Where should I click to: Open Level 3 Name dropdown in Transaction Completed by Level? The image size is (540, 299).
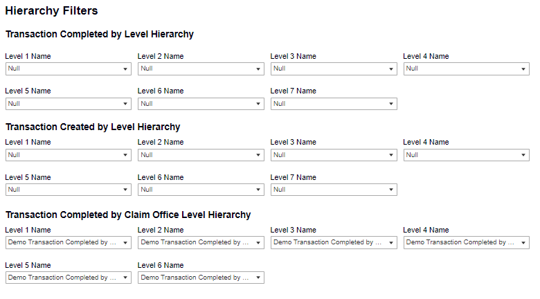[334, 69]
